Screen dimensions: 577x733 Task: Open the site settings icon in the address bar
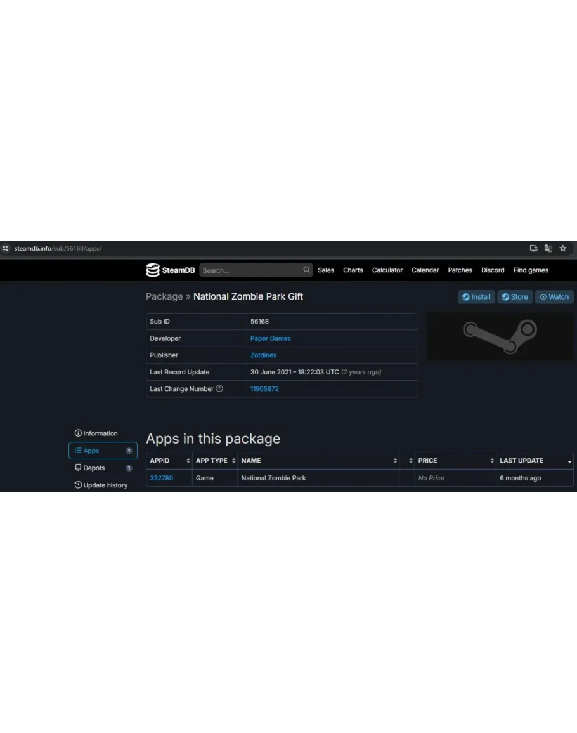[x=6, y=248]
